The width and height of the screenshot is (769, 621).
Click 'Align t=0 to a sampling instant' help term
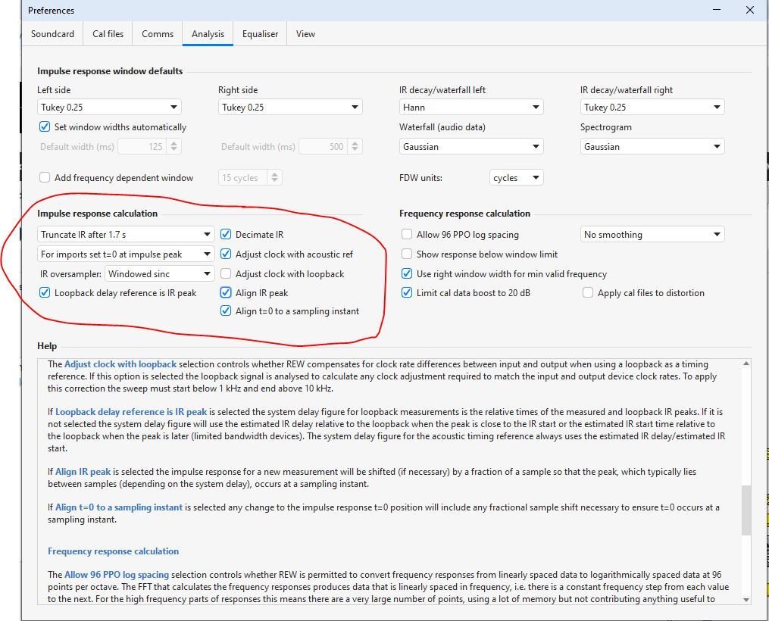(119, 507)
